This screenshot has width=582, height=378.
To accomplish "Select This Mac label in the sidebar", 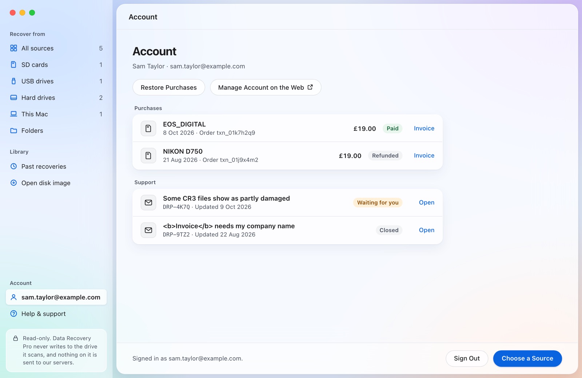I will 35,114.
